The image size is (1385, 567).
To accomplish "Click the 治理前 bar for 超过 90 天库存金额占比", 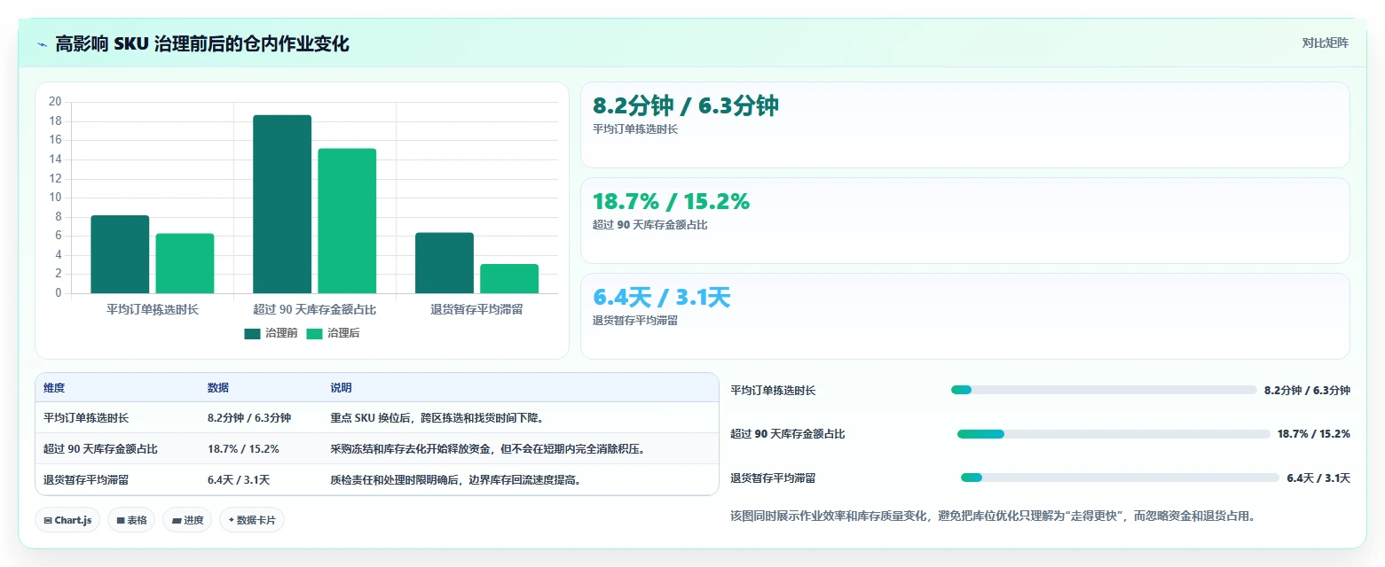I will pos(282,204).
